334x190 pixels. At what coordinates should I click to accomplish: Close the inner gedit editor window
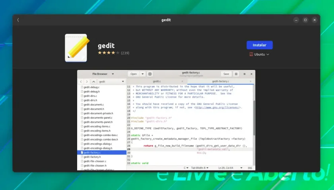click(251, 74)
